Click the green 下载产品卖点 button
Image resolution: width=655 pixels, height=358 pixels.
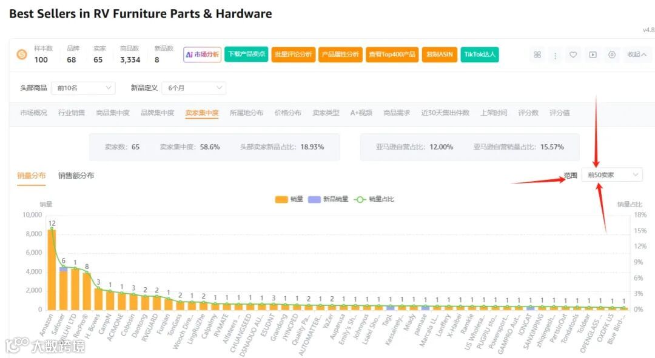coord(246,55)
